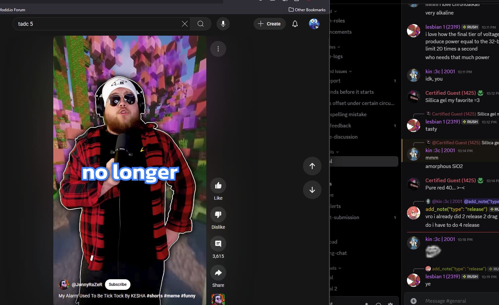Share the Short via arrow icon

pos(218,273)
